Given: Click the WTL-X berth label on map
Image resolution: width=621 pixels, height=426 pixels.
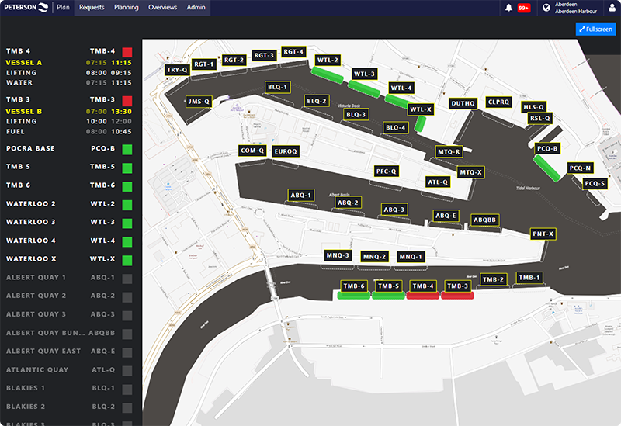Looking at the screenshot, I should pos(421,109).
